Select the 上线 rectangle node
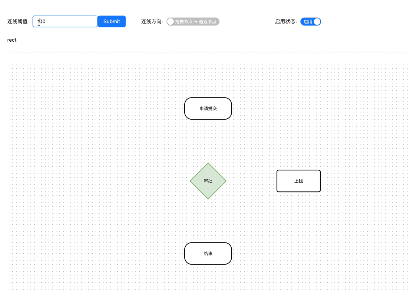The image size is (409, 290). [x=298, y=181]
